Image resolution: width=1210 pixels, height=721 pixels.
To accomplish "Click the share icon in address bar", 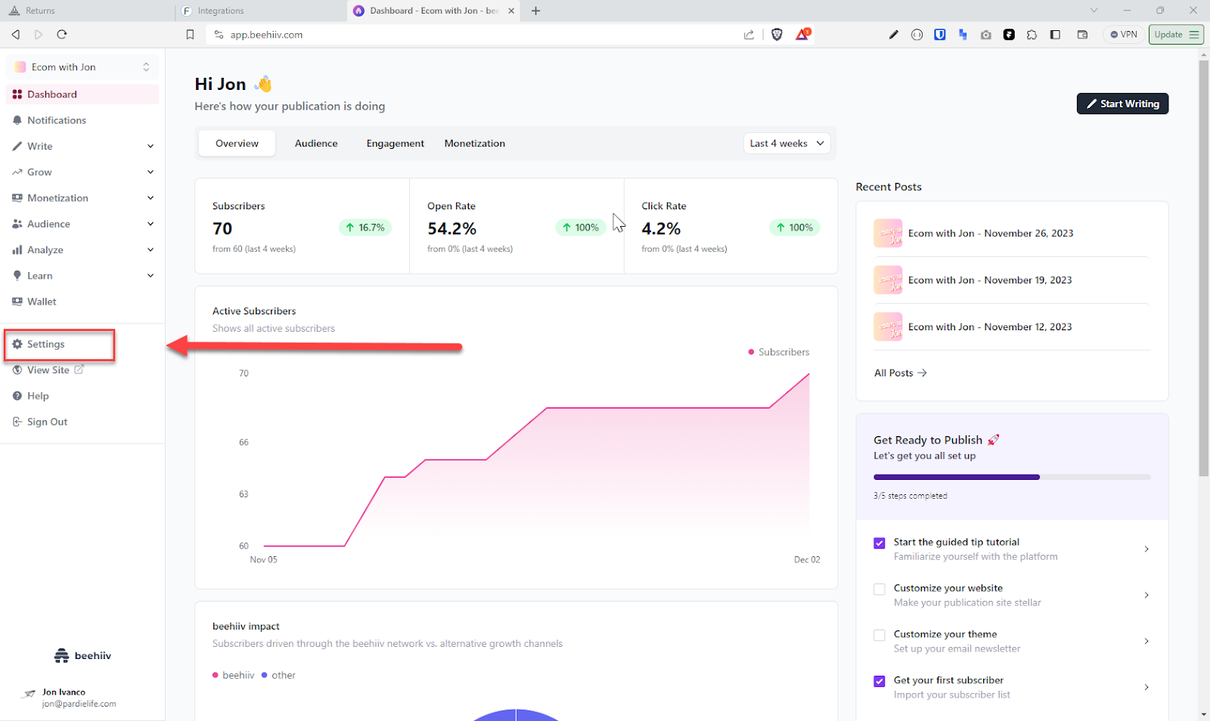I will (x=749, y=35).
